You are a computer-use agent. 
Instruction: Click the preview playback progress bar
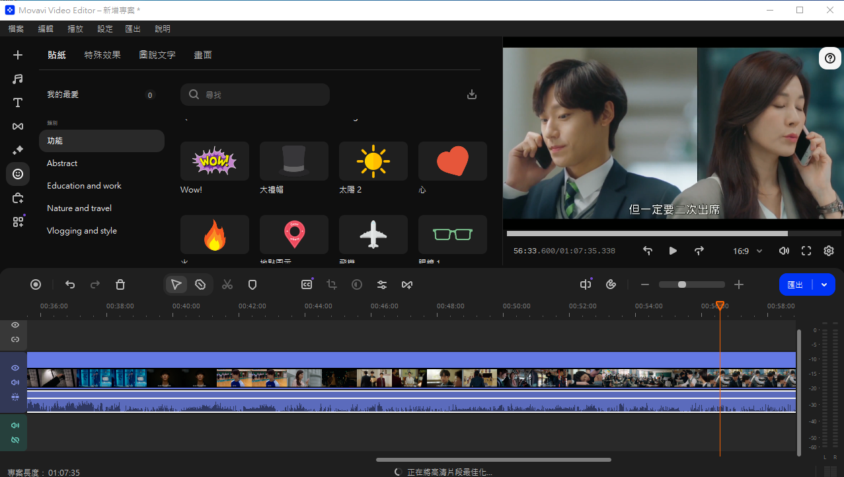coord(674,234)
